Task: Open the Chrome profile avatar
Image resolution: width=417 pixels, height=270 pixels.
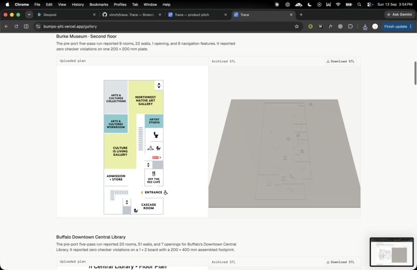Action: pyautogui.click(x=375, y=26)
